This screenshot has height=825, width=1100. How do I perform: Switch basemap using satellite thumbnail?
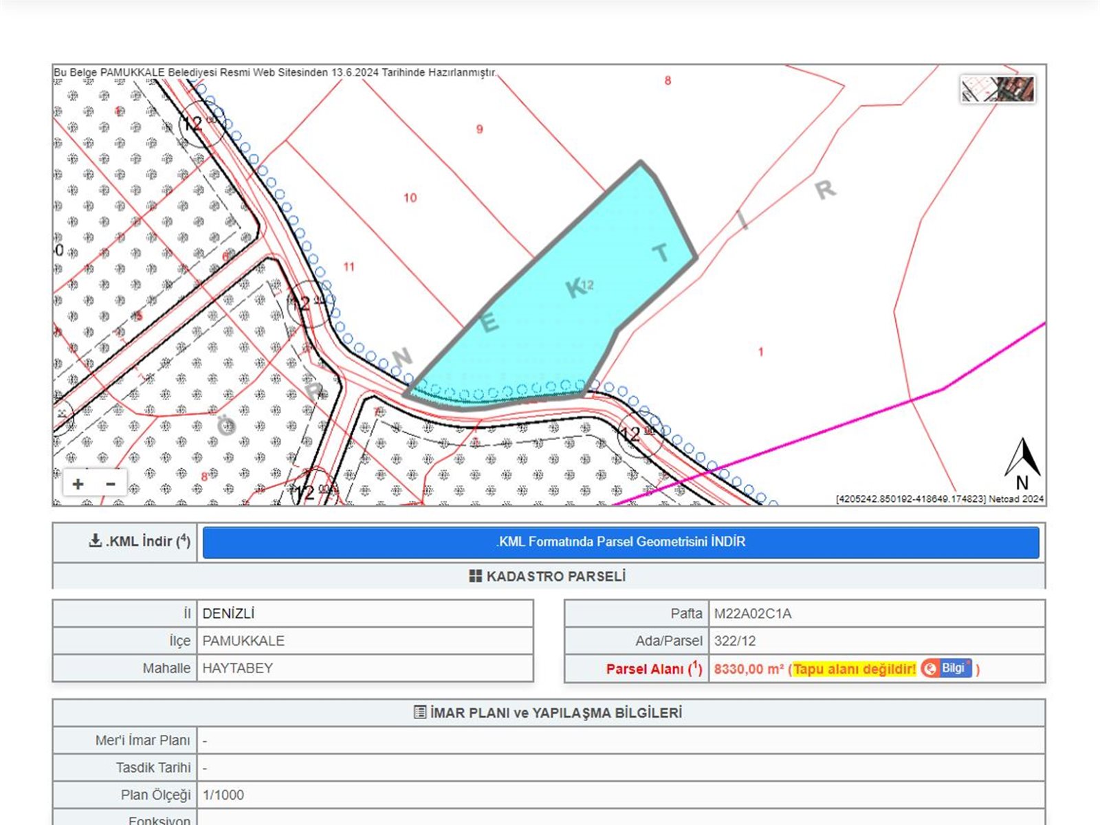click(x=998, y=89)
